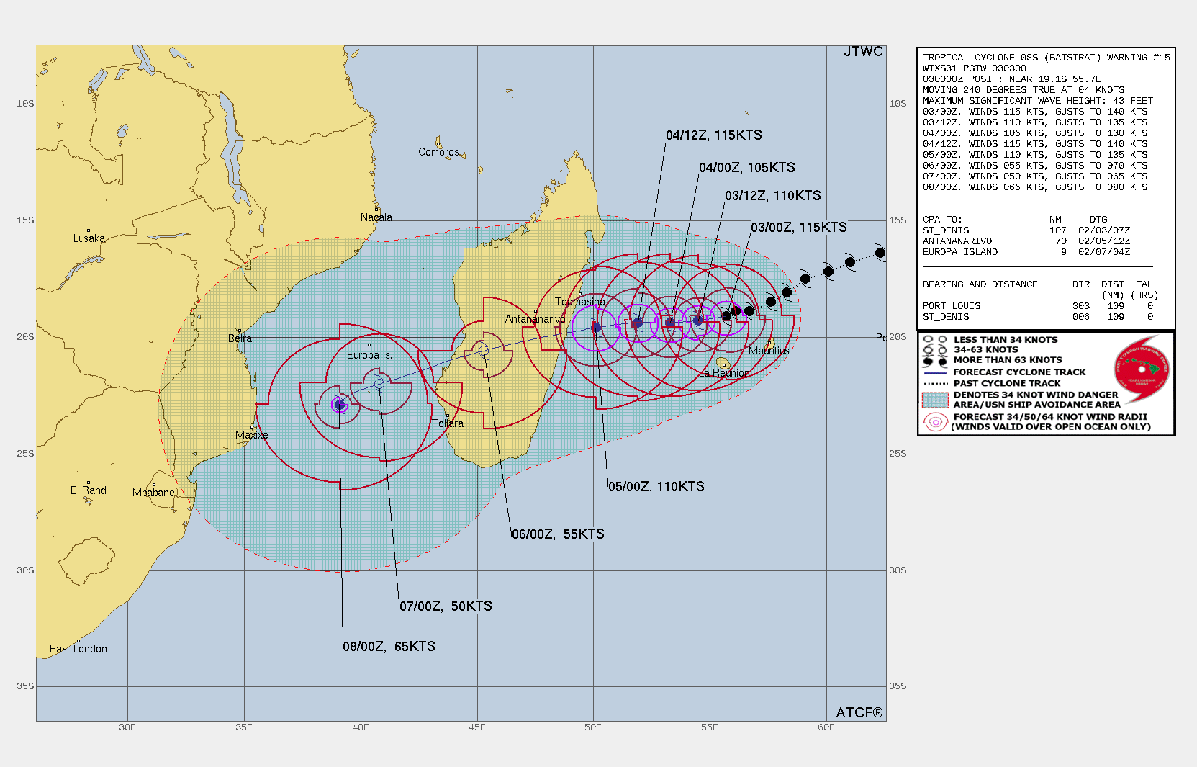Click the ST_DENIS row in bearing and distance table
The height and width of the screenshot is (767, 1197).
pyautogui.click(x=1038, y=317)
